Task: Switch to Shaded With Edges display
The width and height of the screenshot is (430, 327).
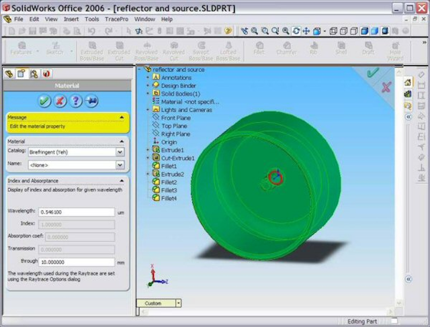Action: (364, 31)
